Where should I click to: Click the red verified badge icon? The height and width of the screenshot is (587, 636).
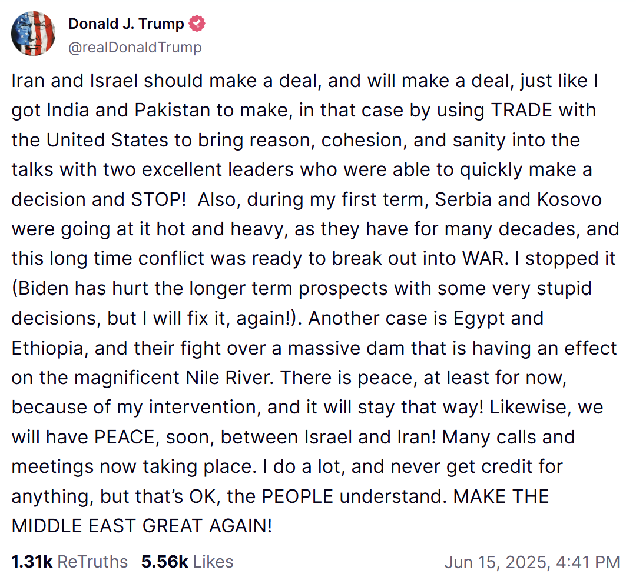click(197, 24)
